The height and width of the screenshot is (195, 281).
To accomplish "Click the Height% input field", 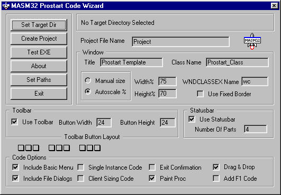I will [x=167, y=94].
